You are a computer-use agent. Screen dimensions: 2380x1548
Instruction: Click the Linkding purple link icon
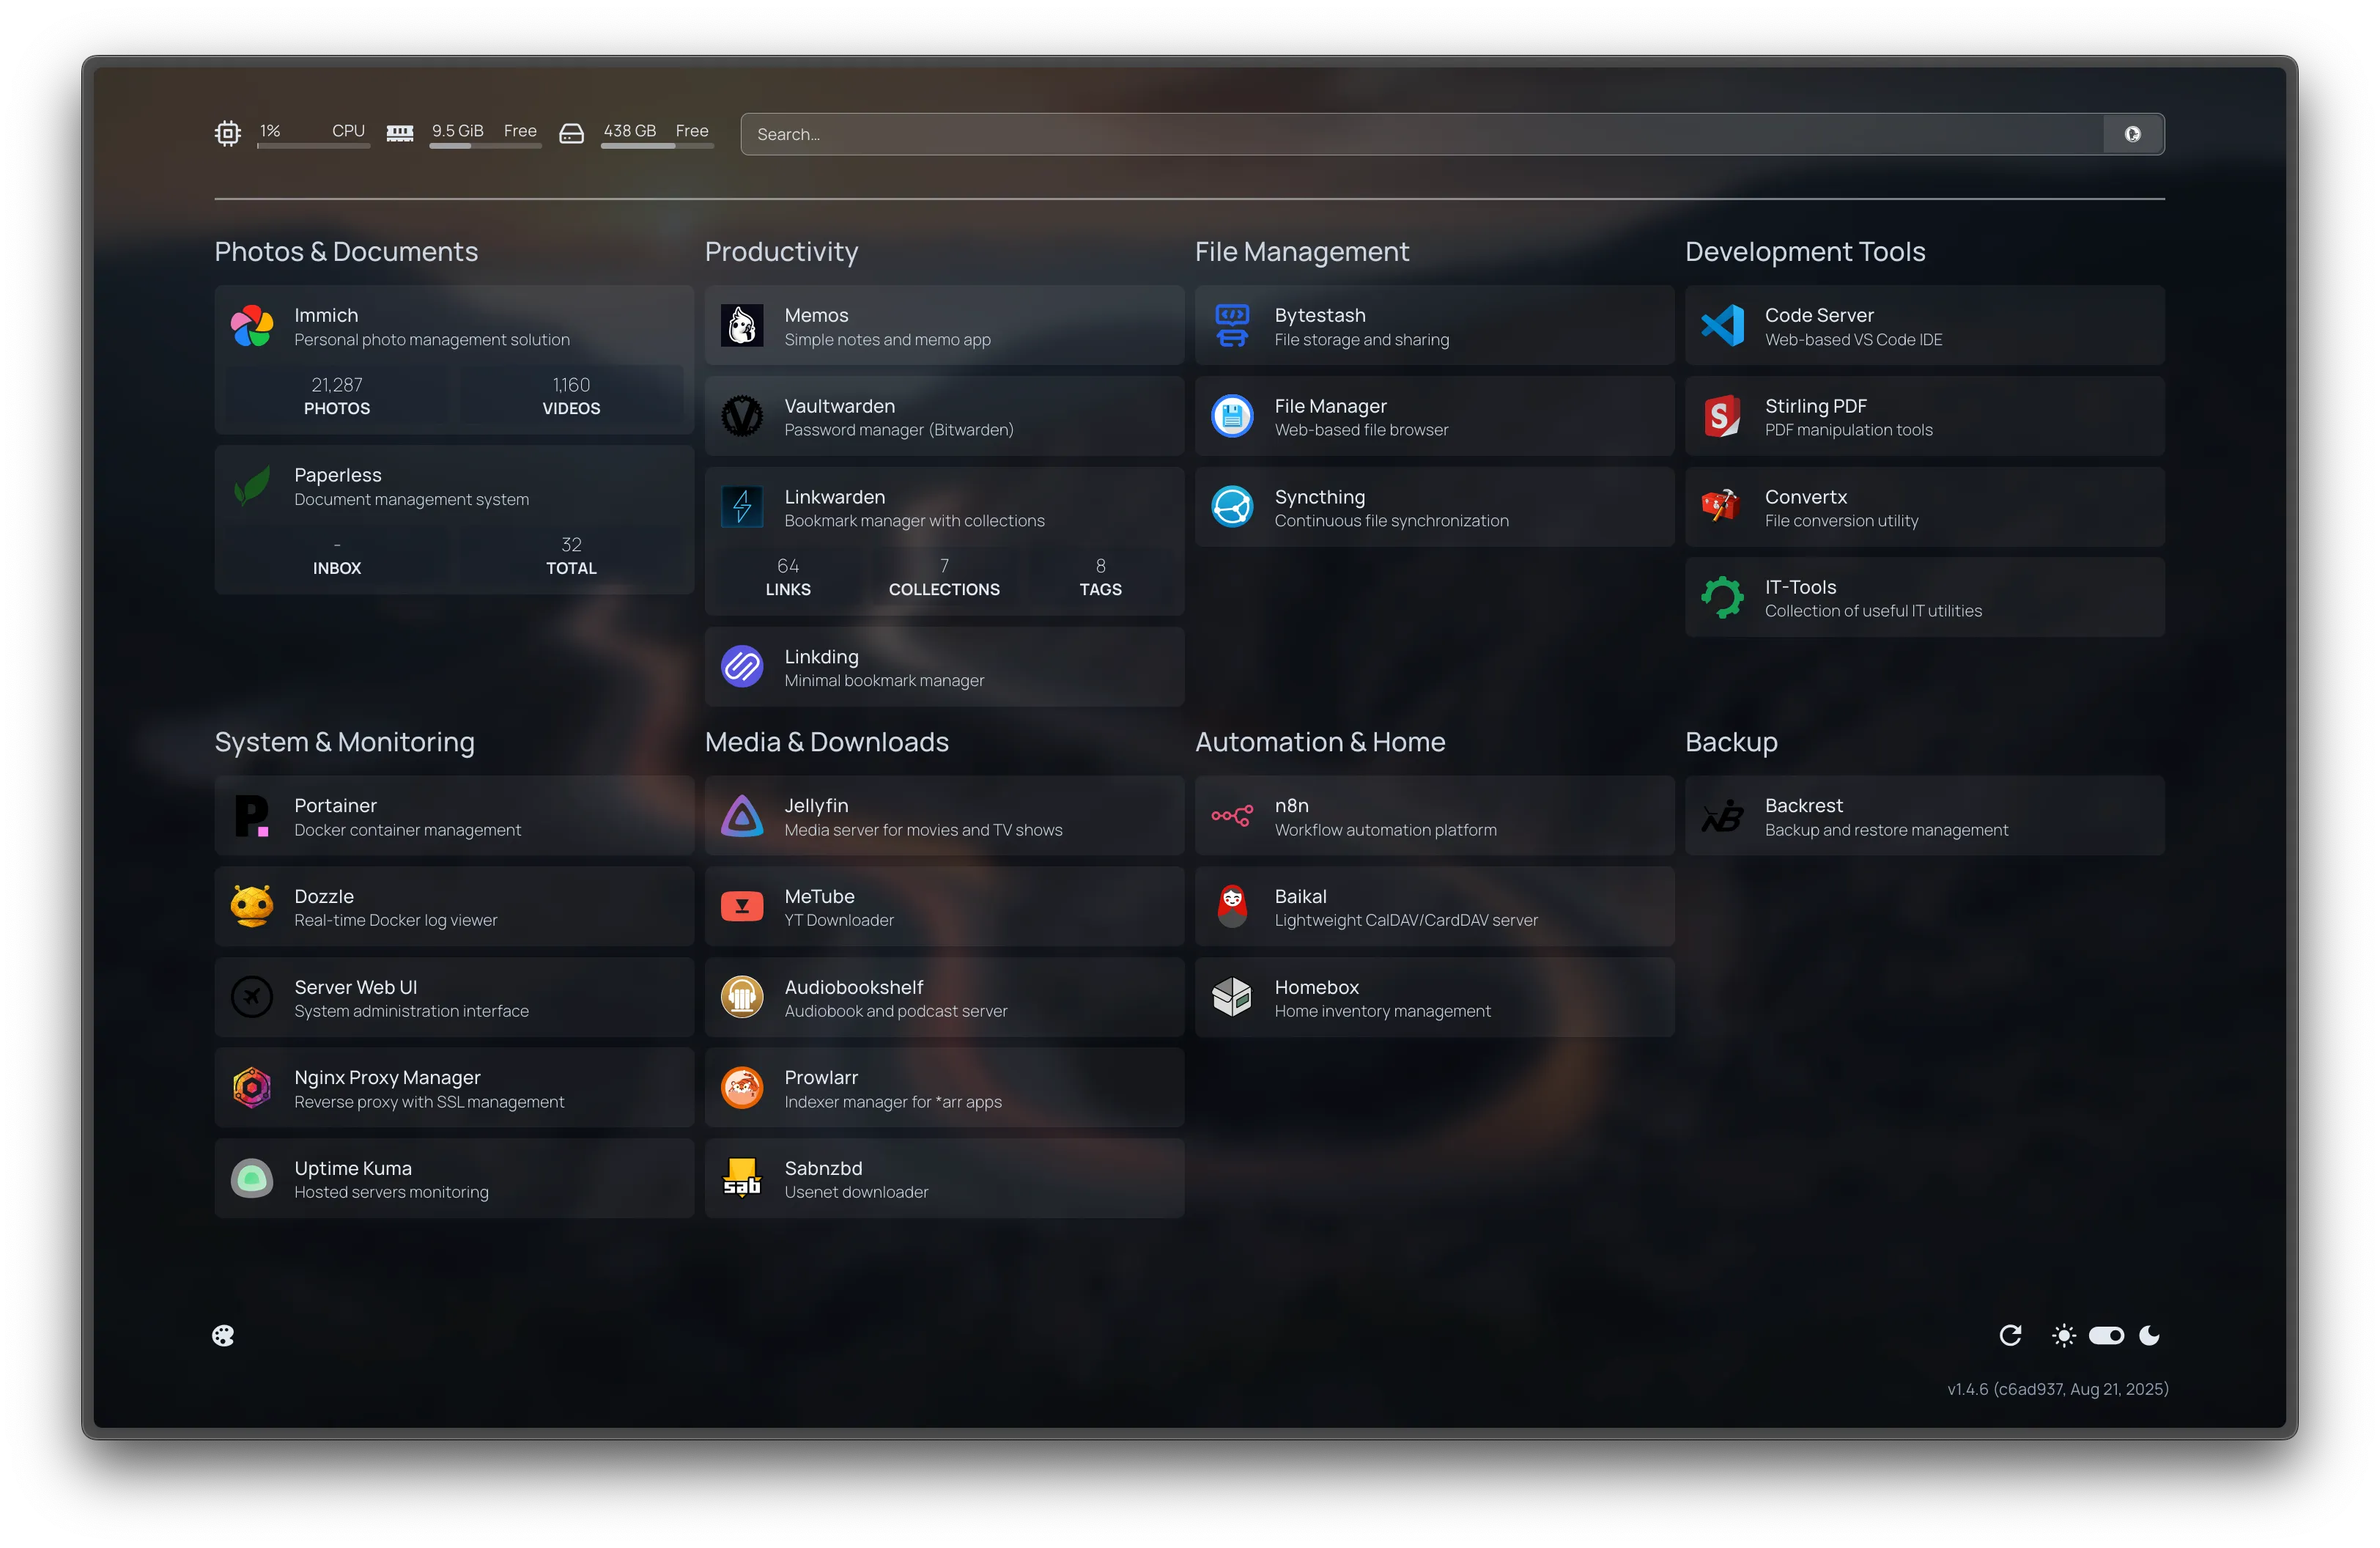[x=742, y=667]
